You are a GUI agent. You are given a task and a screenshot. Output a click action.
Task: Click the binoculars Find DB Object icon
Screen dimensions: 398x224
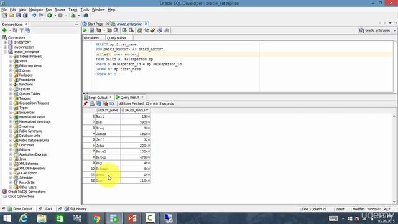click(x=86, y=16)
